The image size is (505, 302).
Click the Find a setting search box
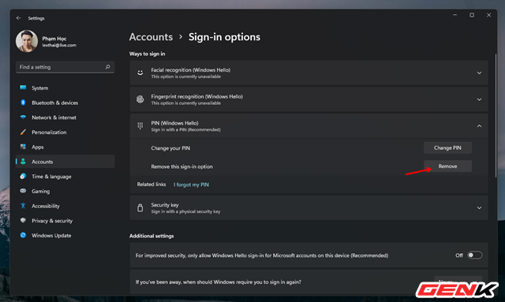65,67
